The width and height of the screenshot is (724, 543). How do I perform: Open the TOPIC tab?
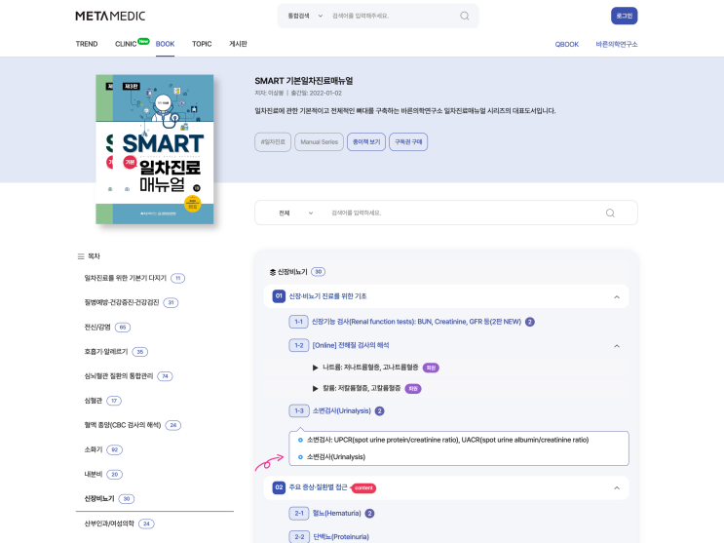[202, 44]
